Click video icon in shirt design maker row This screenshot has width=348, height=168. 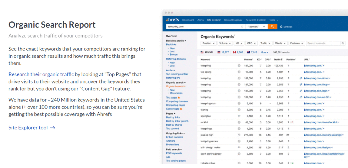(x=239, y=147)
